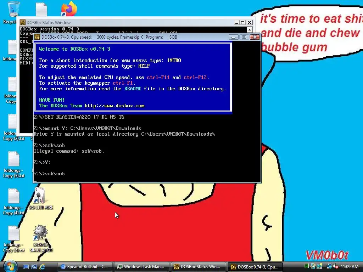Click the 'SET BLASTER=A220 I7 D1 H5 T6' line
This screenshot has width=363, height=272.
[x=84, y=117]
